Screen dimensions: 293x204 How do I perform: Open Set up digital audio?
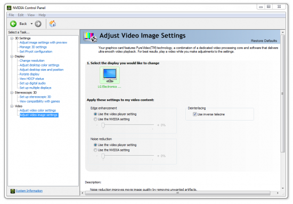[32, 83]
